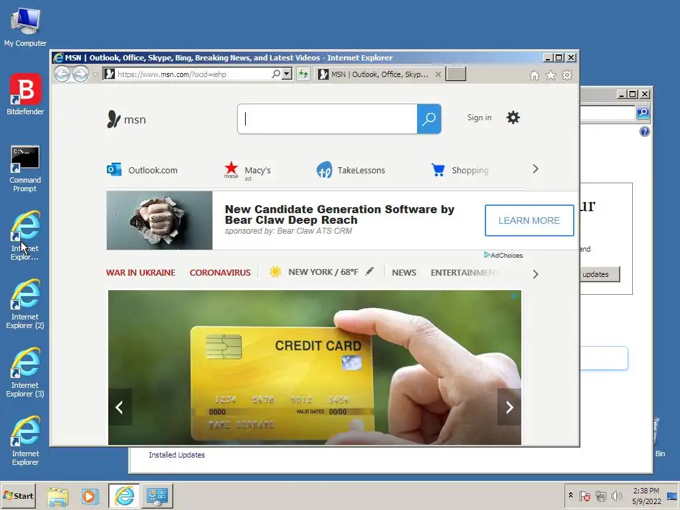This screenshot has width=680, height=510.
Task: Open the Macy's ad shortcut
Action: point(248,171)
